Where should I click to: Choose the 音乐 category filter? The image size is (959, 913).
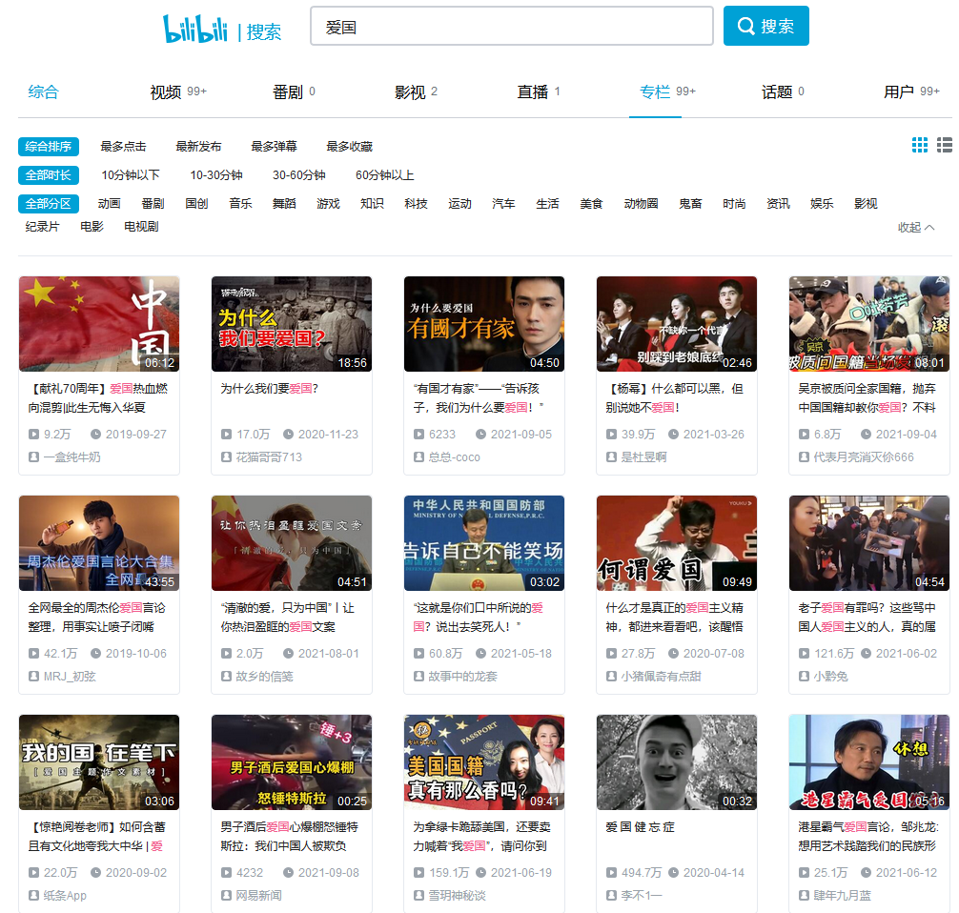[240, 204]
